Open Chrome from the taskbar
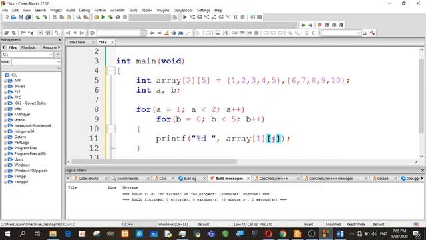 pos(282,234)
